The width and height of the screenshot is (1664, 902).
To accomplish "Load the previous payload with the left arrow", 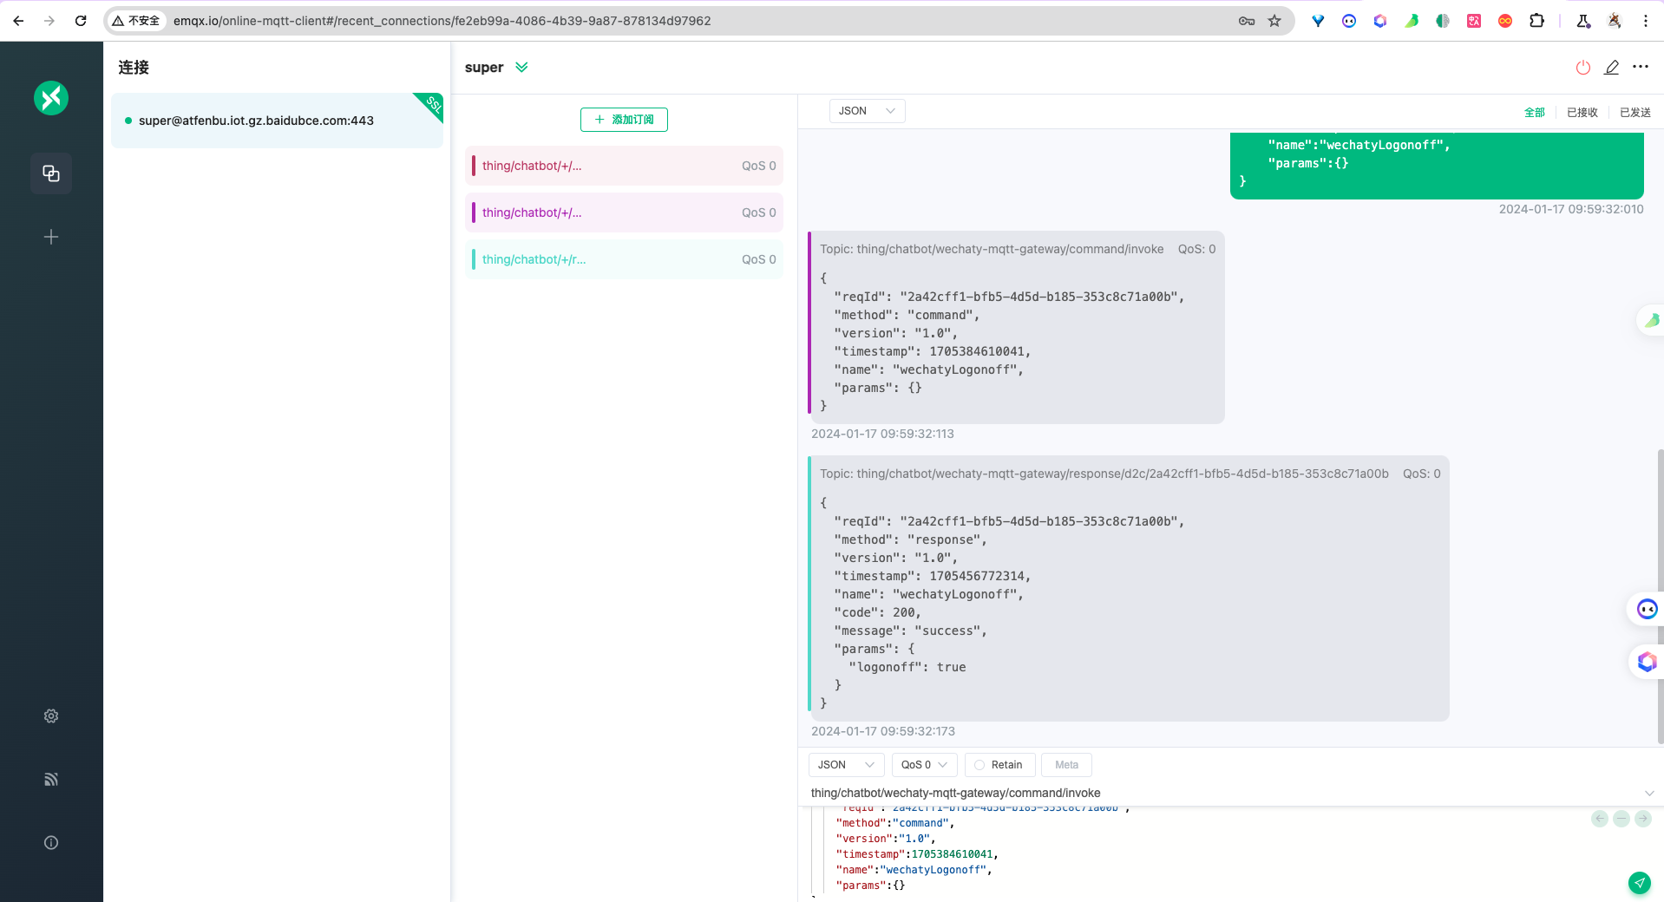I will 1600,819.
